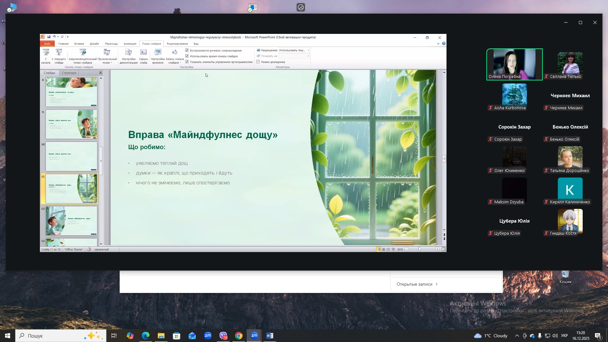Enable Режим докладчика checkbox

click(x=258, y=62)
